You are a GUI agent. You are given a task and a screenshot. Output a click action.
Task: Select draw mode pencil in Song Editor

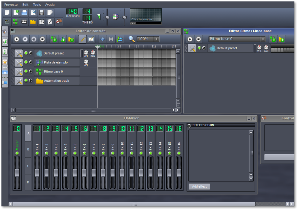click(x=82, y=39)
